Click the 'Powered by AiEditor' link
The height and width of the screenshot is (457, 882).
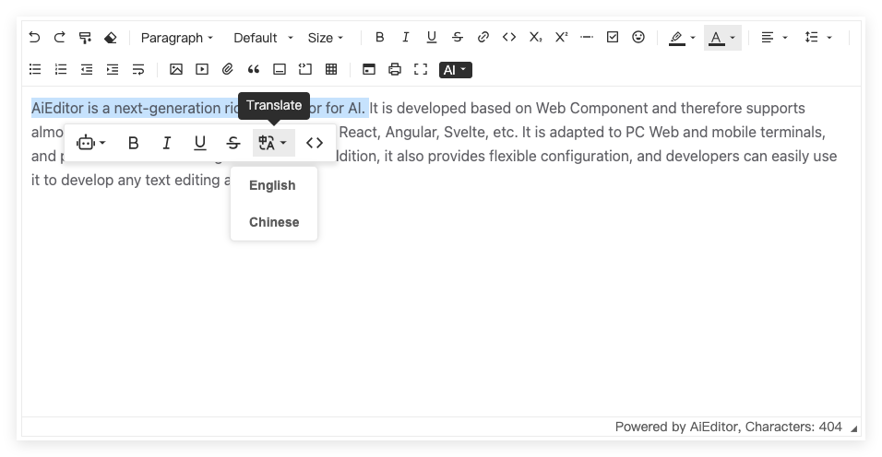676,428
